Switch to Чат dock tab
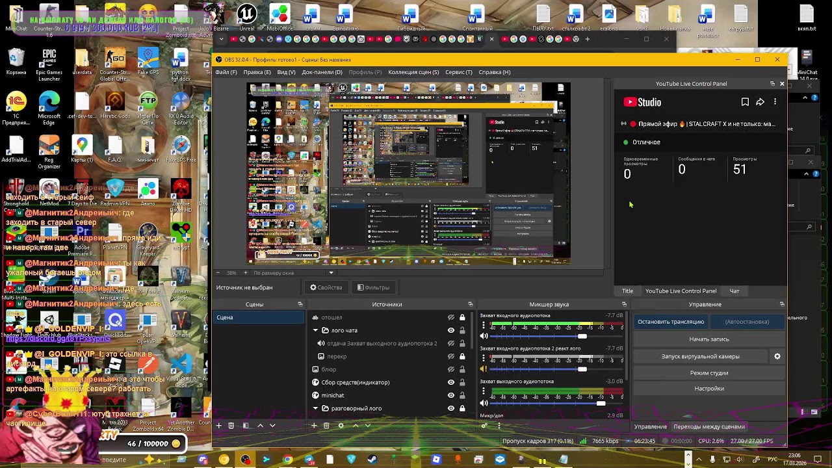832x468 pixels. 734,291
